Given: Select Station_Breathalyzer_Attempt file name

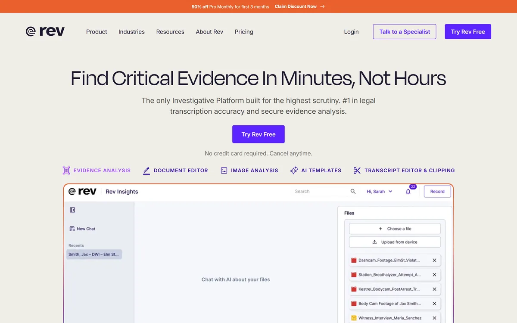Looking at the screenshot, I should point(389,275).
